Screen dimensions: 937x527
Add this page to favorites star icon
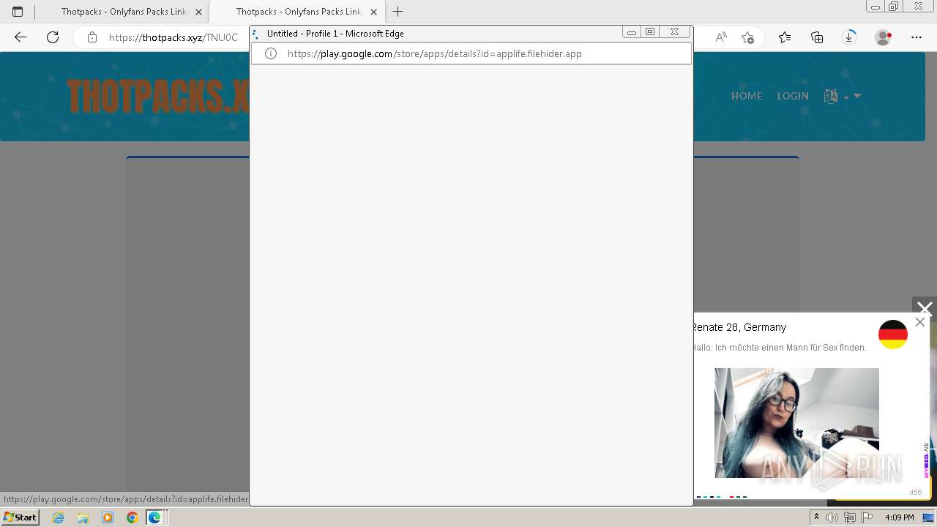point(747,37)
